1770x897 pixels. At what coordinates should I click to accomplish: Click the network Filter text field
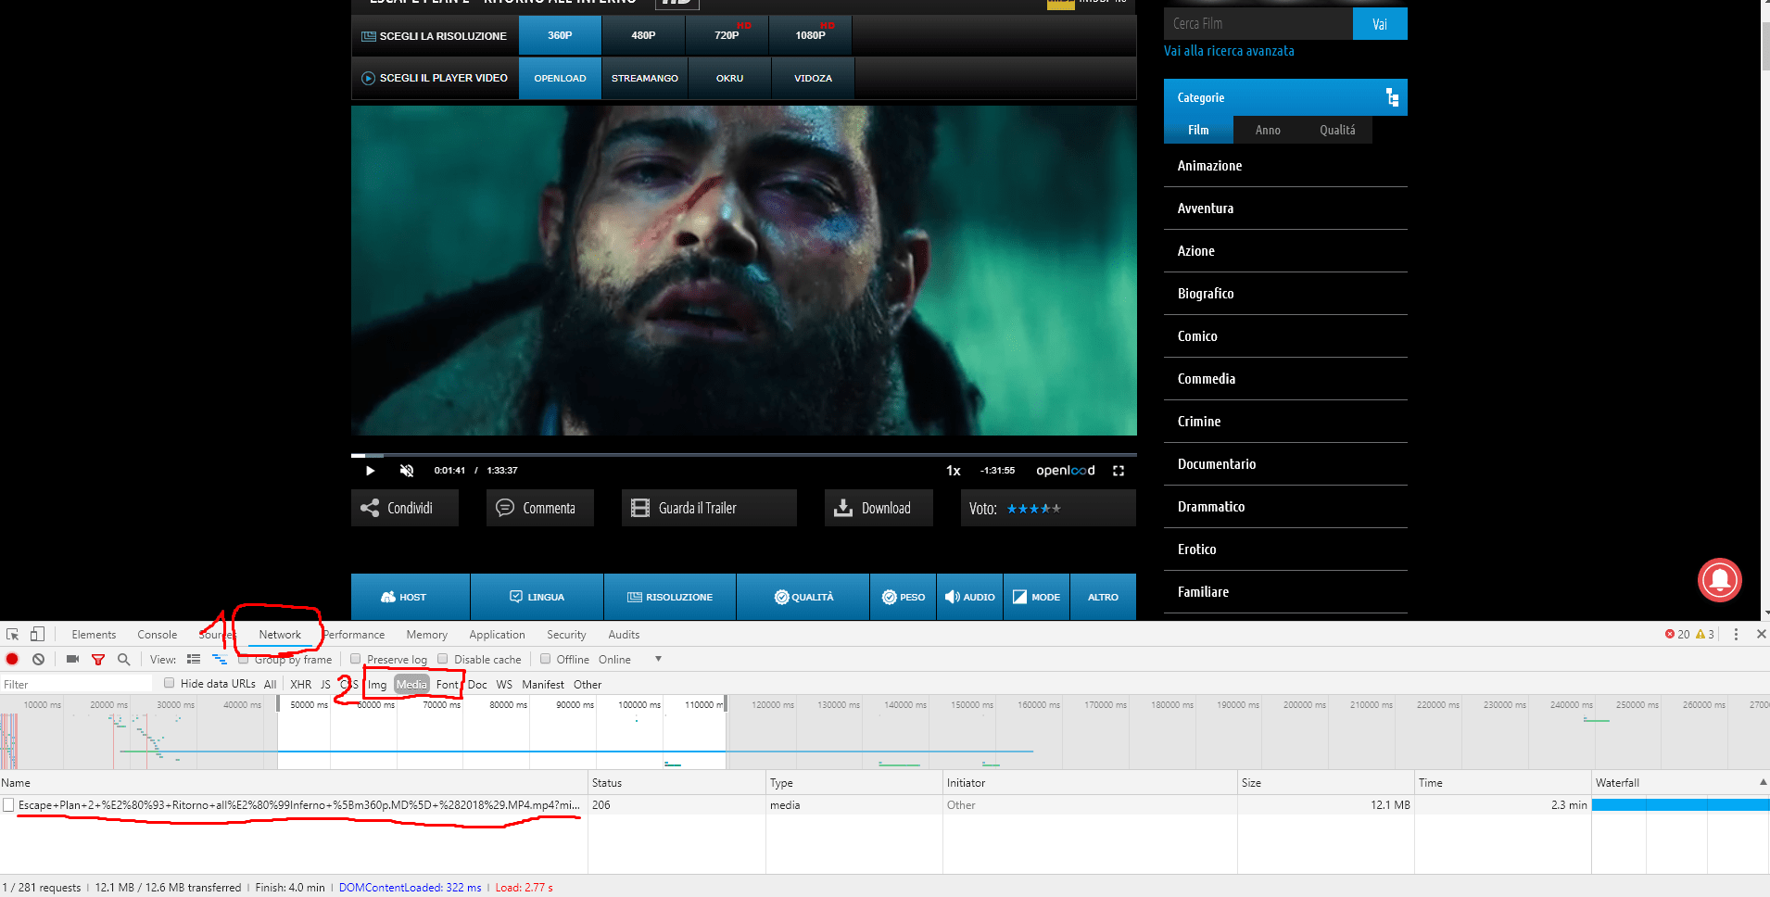point(77,684)
